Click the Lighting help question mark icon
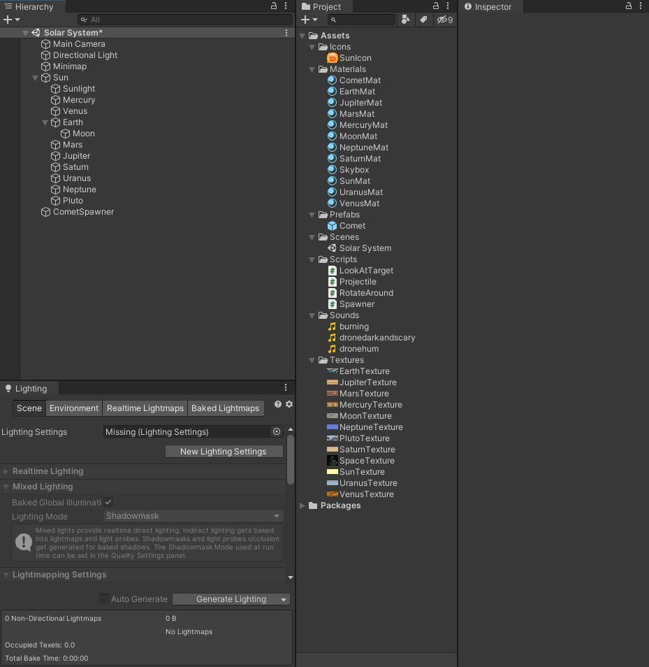The image size is (649, 667). click(x=278, y=404)
